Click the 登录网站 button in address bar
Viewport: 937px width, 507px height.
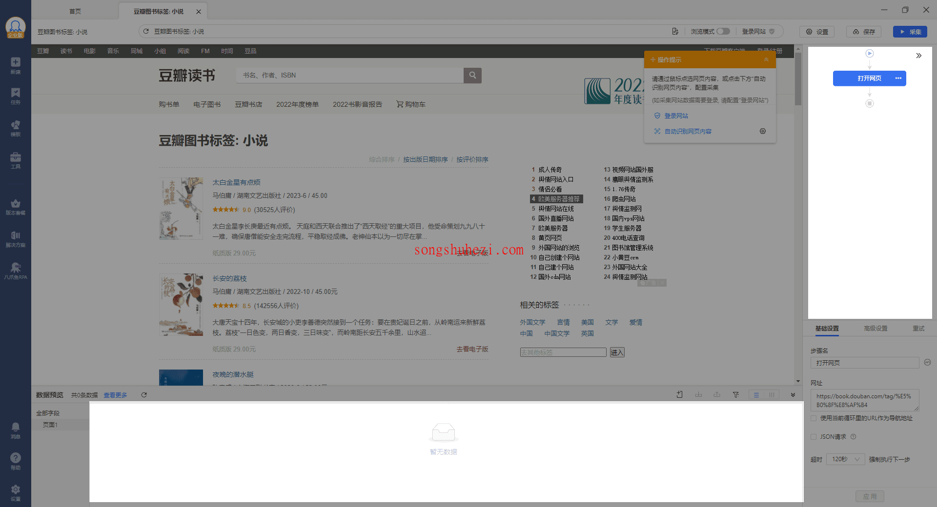[758, 31]
